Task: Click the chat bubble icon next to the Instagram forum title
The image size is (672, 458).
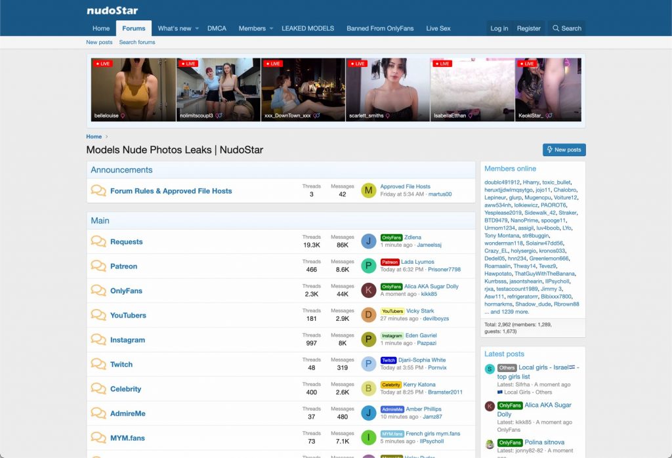Action: click(x=98, y=339)
